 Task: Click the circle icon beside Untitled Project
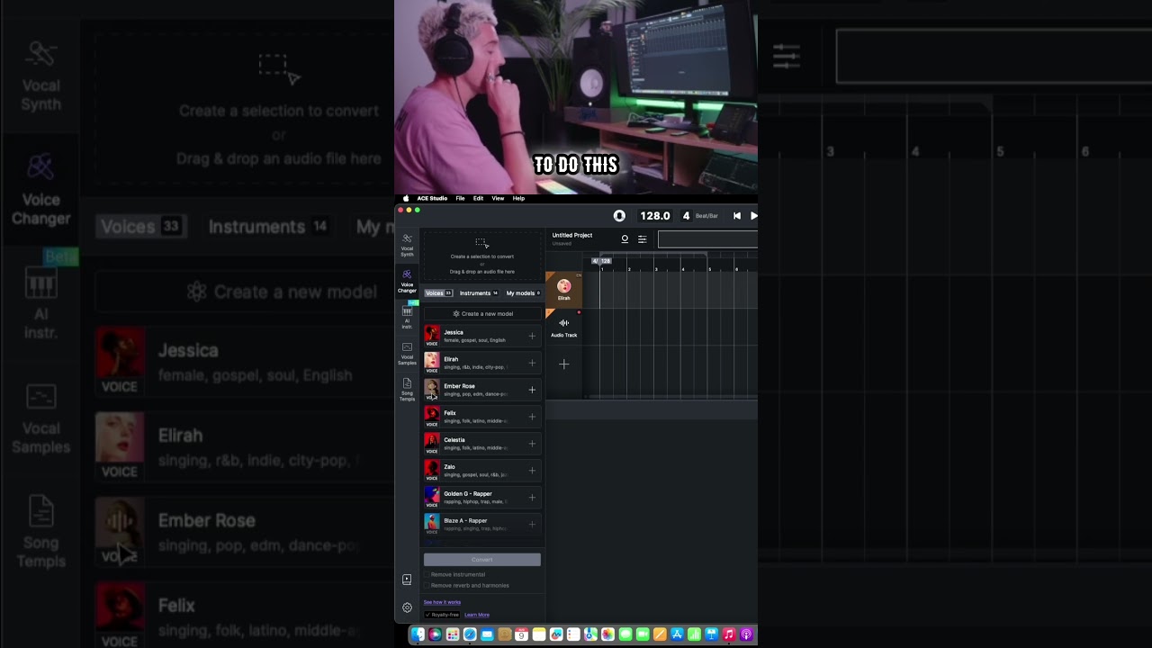click(x=625, y=239)
